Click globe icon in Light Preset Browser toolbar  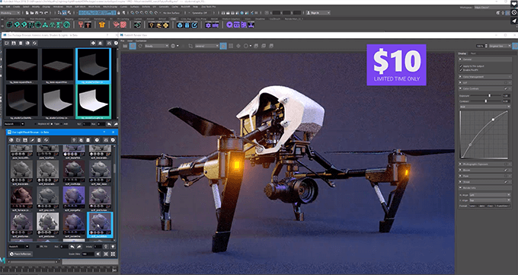11,140
